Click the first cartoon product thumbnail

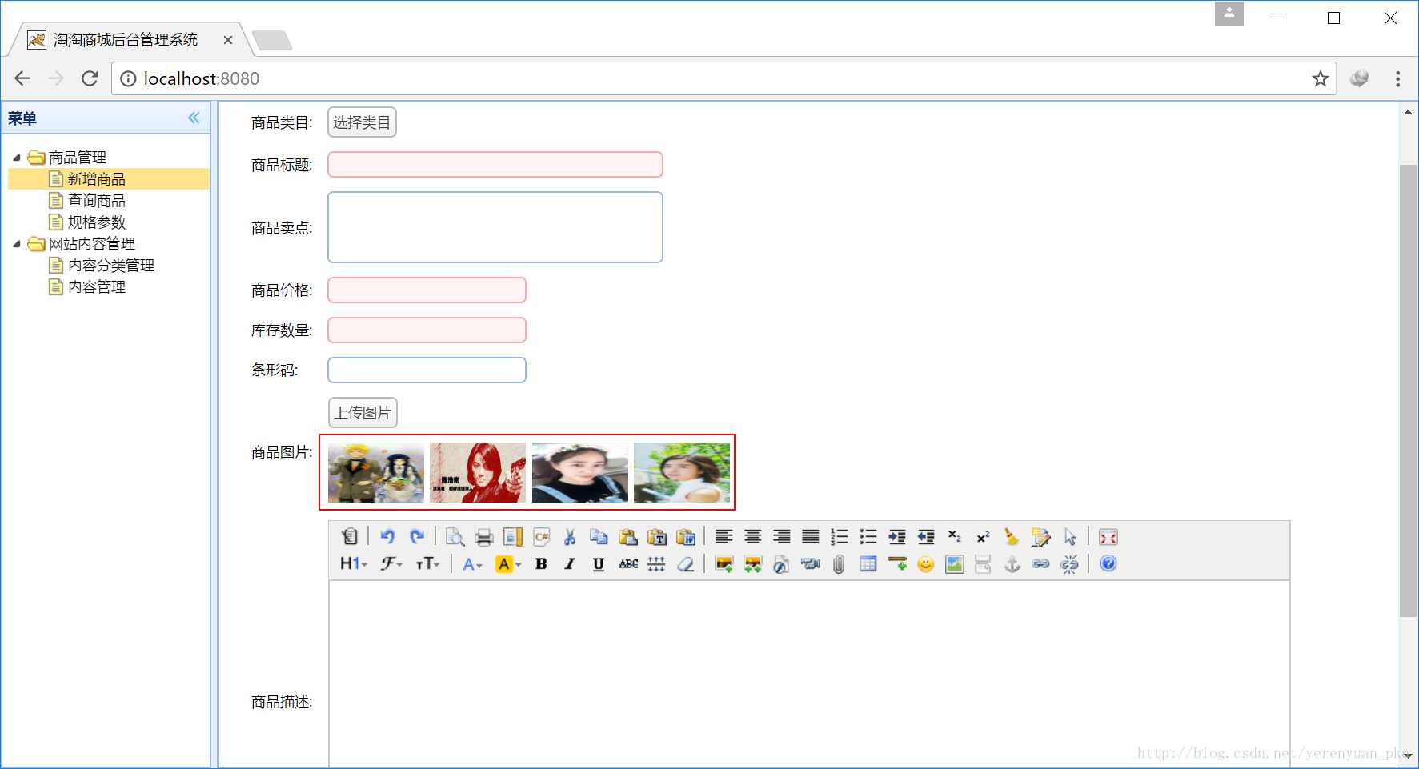pos(376,473)
